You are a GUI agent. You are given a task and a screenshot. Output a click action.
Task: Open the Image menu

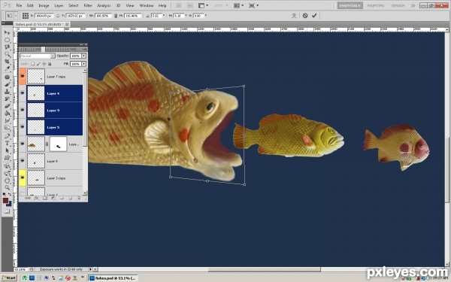pos(44,5)
